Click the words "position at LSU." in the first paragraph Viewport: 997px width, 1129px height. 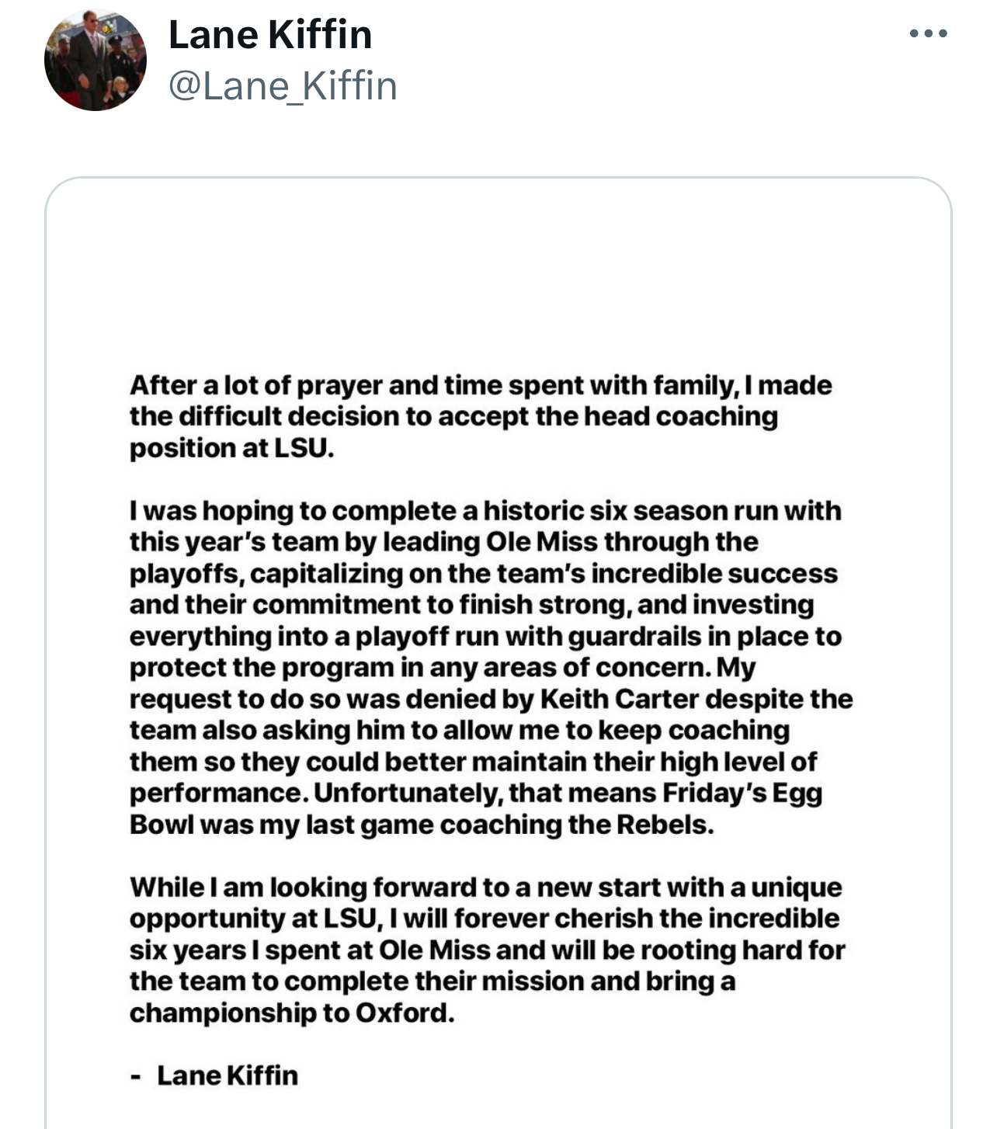point(231,448)
